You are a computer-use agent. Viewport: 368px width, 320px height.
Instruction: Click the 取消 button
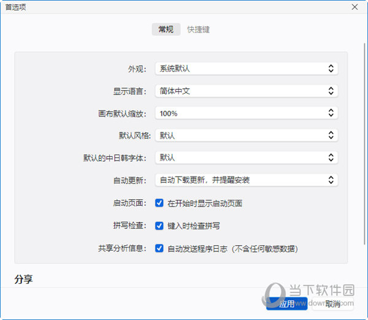pos(333,303)
